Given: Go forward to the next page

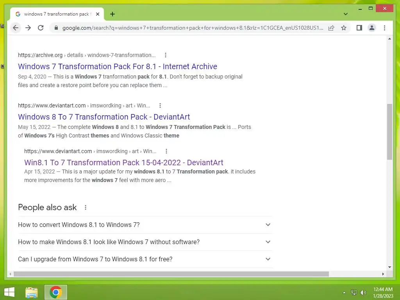Looking at the screenshot, I should (28, 28).
